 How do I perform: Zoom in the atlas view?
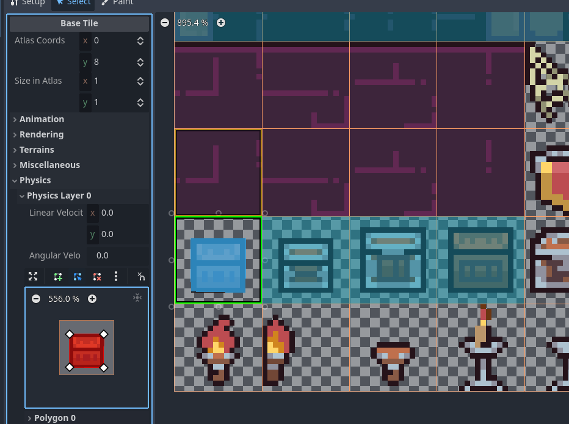coord(221,23)
